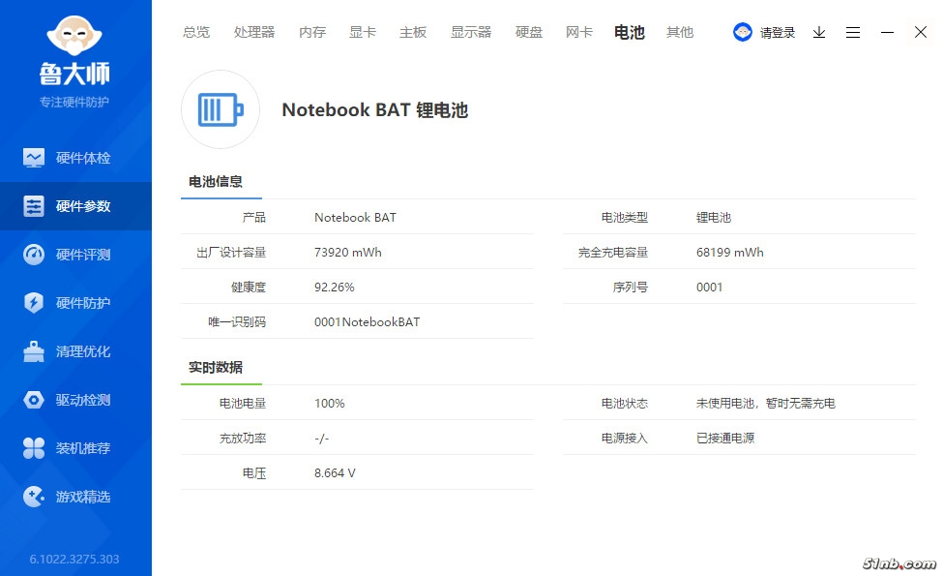Go to the 显卡 tab
The height and width of the screenshot is (576, 943).
point(363,32)
